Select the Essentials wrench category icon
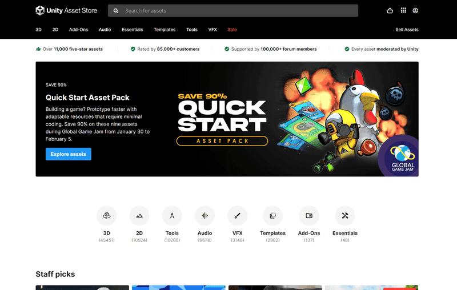 (x=345, y=215)
